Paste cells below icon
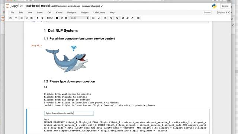Screen dimensions: 238x134 [32, 18]
